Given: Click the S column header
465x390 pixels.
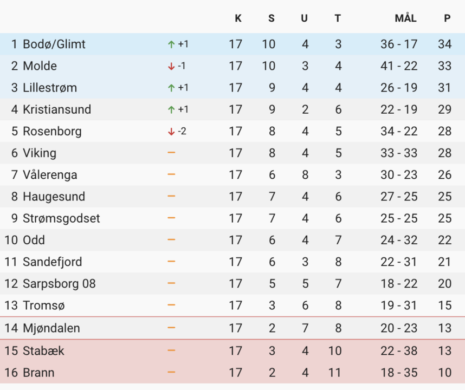Looking at the screenshot, I should 272,18.
